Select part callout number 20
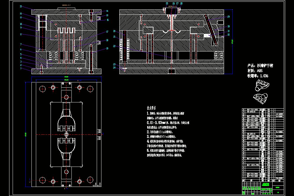 coord(114,31)
